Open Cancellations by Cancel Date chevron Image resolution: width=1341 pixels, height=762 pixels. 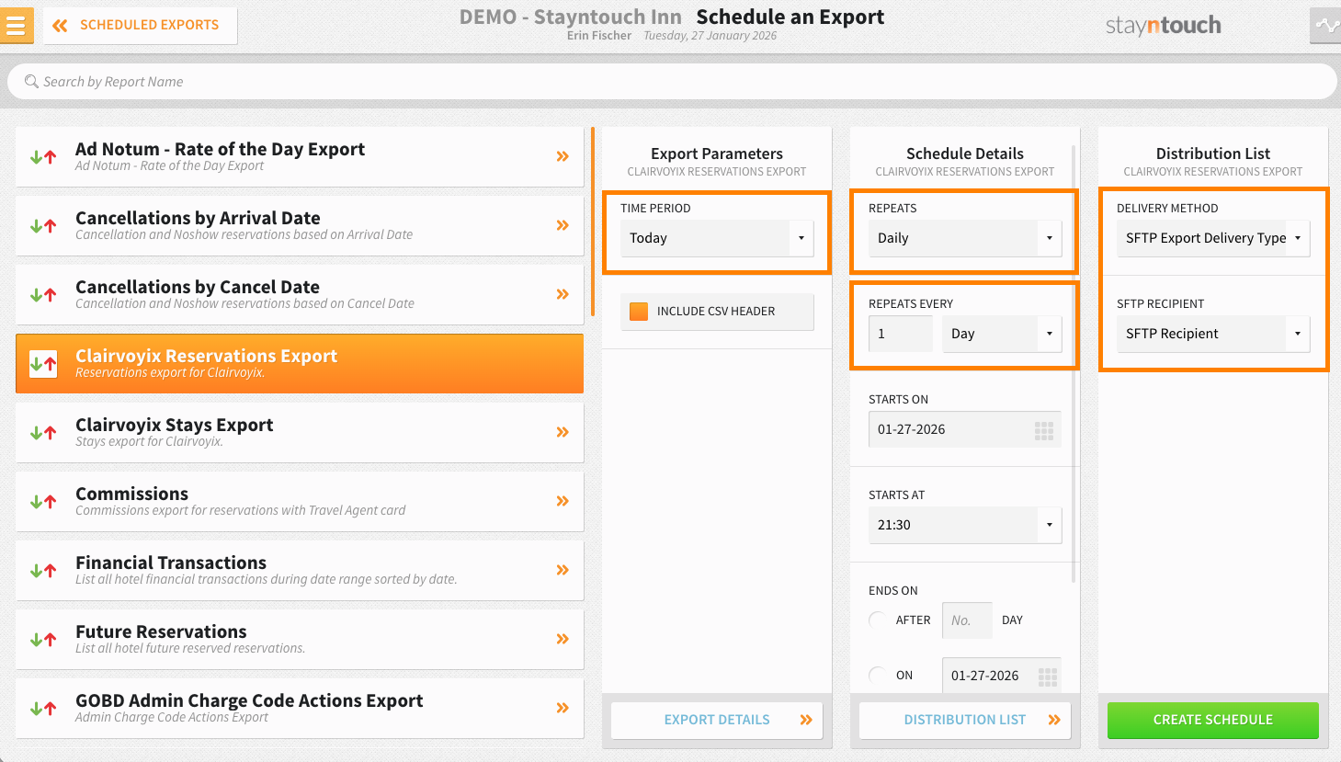coord(563,294)
